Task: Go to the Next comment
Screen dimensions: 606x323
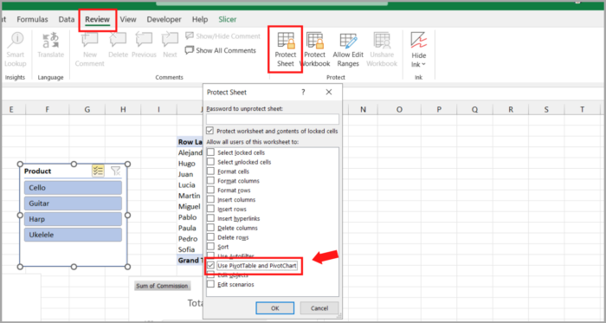Action: [170, 46]
